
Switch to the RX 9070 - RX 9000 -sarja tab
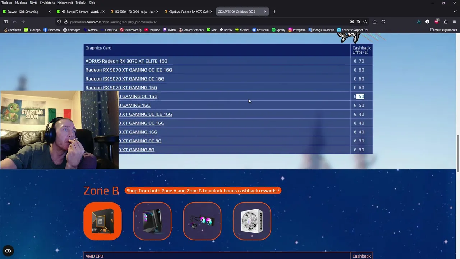134,12
